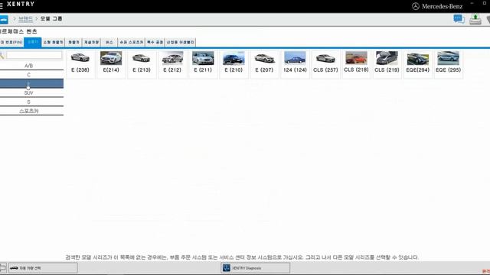The height and width of the screenshot is (275, 490).
Task: Switch to the 버스 tab
Action: (109, 42)
